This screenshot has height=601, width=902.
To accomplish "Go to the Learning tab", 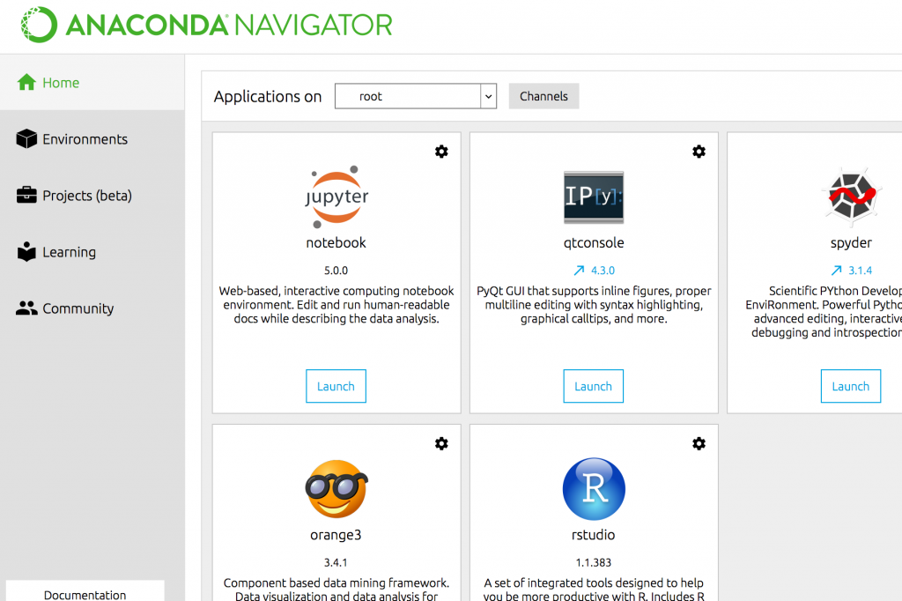I will 92,251.
